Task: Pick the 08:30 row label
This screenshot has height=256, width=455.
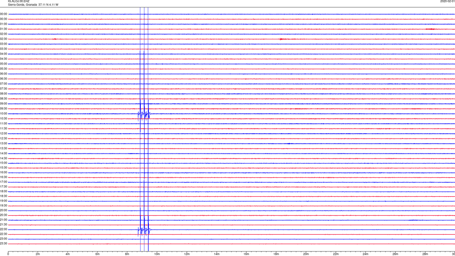Action: click(3, 99)
